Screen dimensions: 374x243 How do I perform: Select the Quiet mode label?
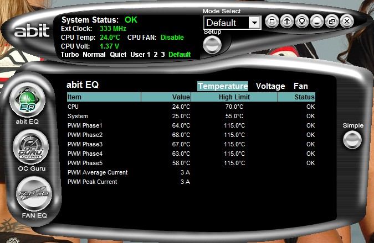118,55
